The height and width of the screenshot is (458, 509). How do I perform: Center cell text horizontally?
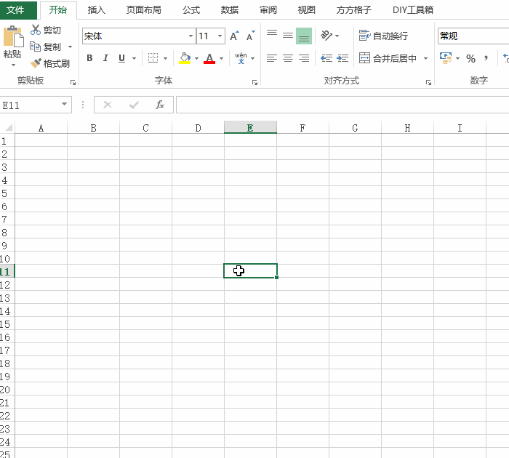coord(288,58)
